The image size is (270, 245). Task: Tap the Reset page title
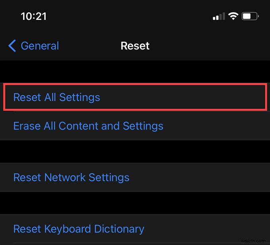(x=135, y=46)
